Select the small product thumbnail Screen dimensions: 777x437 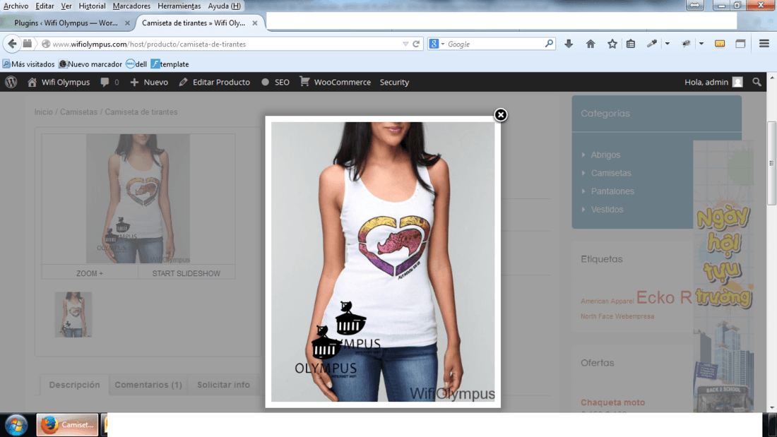click(73, 315)
